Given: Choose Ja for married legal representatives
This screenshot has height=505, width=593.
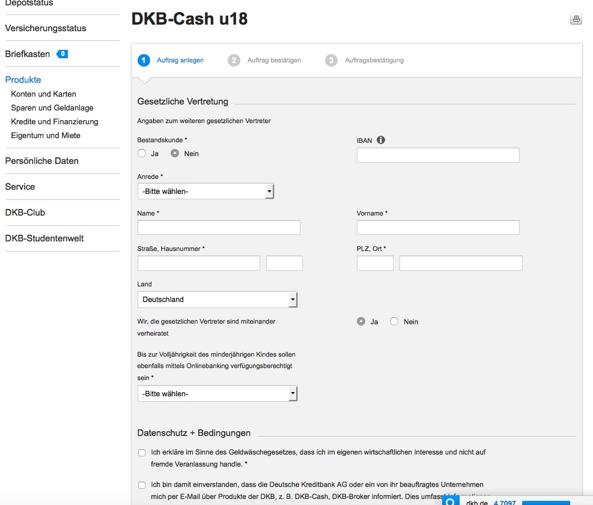Looking at the screenshot, I should (x=361, y=321).
